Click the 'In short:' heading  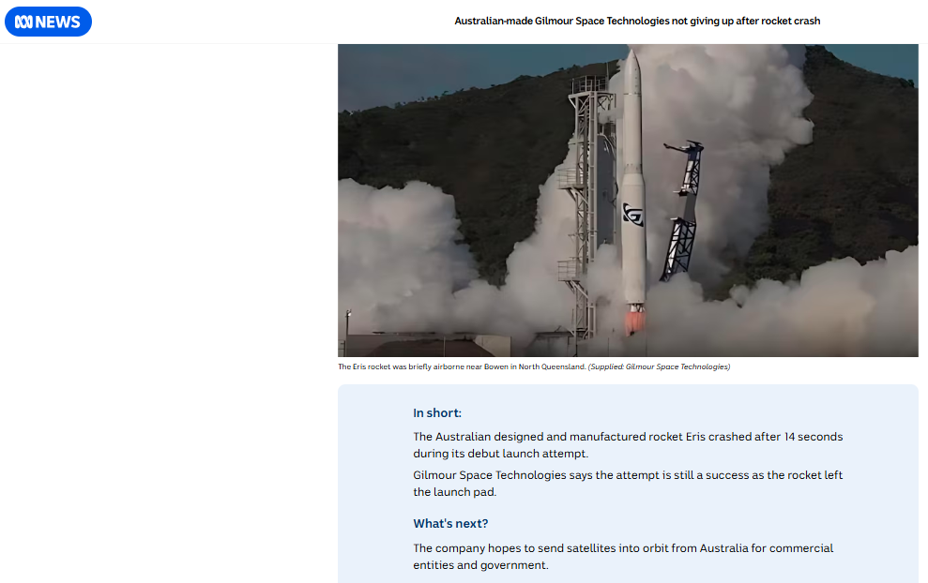[437, 412]
